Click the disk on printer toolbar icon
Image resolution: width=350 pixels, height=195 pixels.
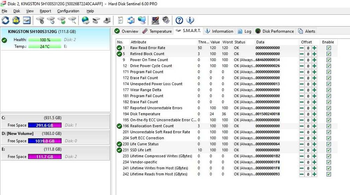(x=96, y=20)
